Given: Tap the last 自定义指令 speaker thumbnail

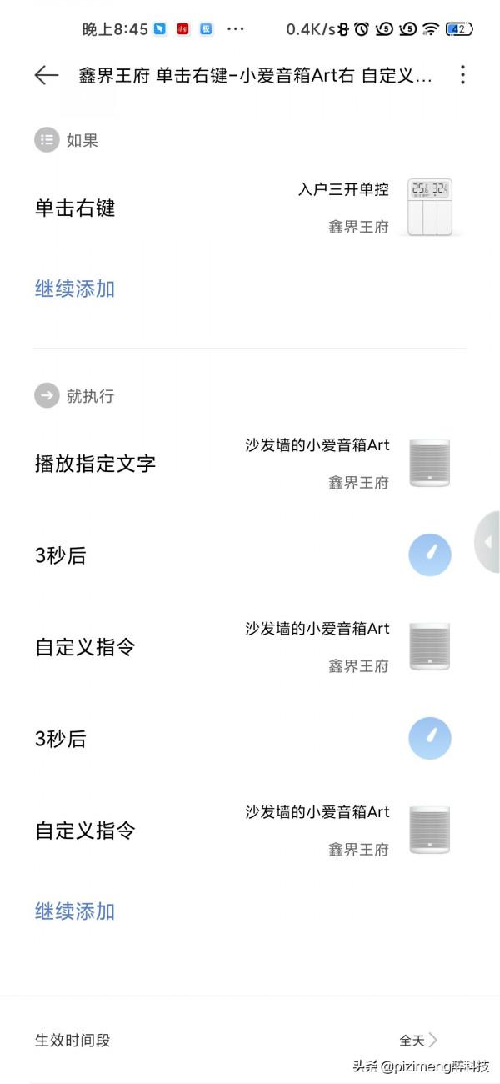Looking at the screenshot, I should (x=430, y=830).
